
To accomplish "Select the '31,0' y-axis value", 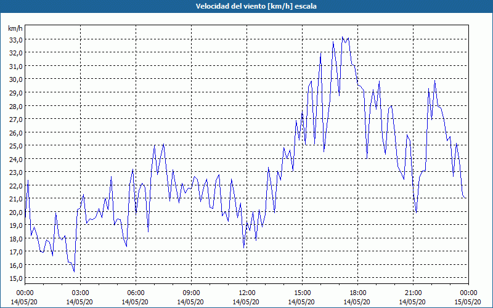I will [x=15, y=67].
